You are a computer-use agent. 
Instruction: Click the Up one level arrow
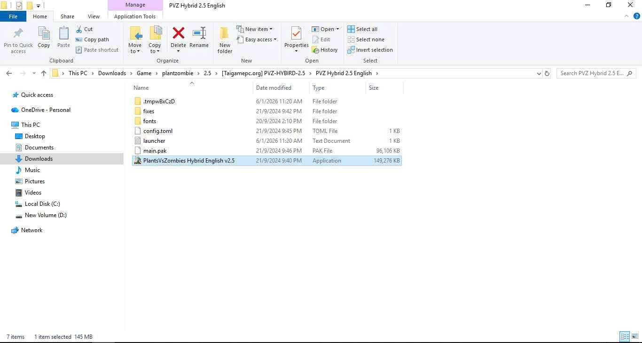click(44, 73)
